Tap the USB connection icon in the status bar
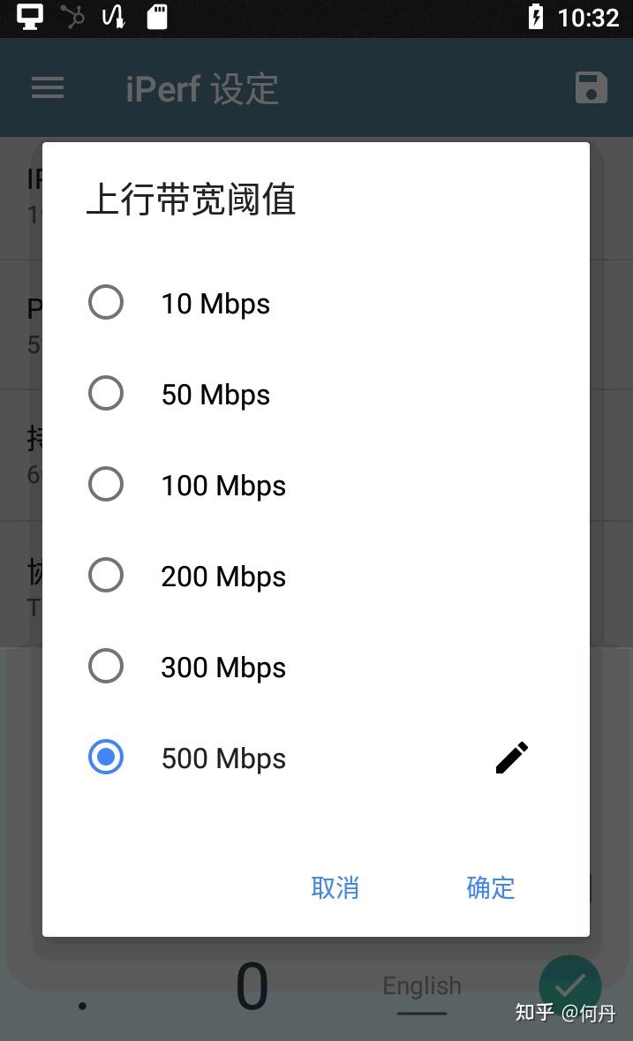This screenshot has height=1041, width=633. (x=72, y=17)
